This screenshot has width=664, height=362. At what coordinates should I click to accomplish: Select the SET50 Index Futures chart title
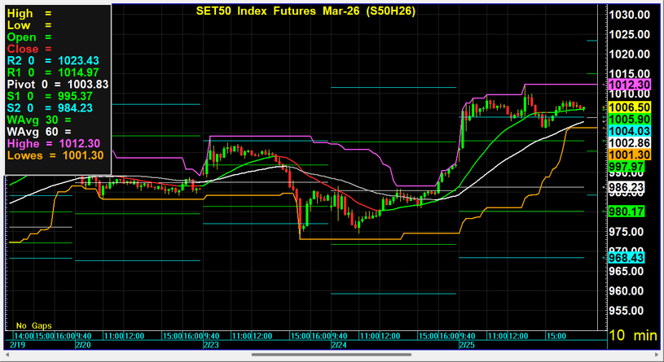pyautogui.click(x=314, y=11)
